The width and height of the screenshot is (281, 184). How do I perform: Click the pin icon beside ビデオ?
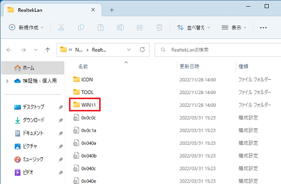coord(61,173)
